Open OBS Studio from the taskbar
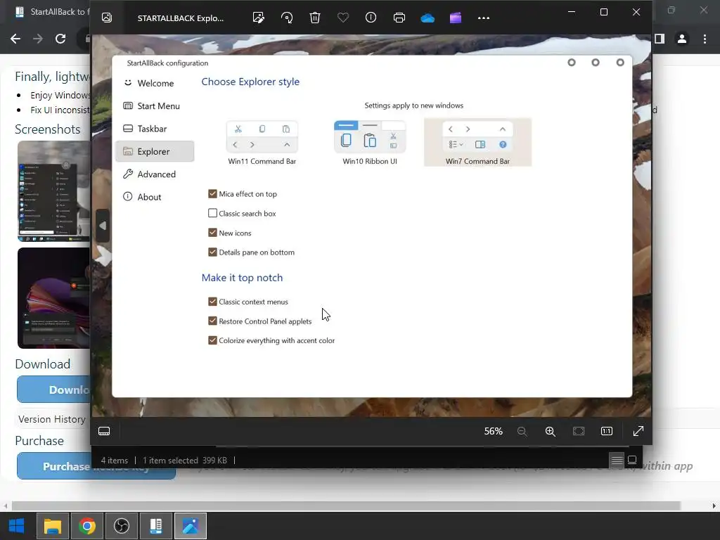This screenshot has height=540, width=720. pos(121,526)
